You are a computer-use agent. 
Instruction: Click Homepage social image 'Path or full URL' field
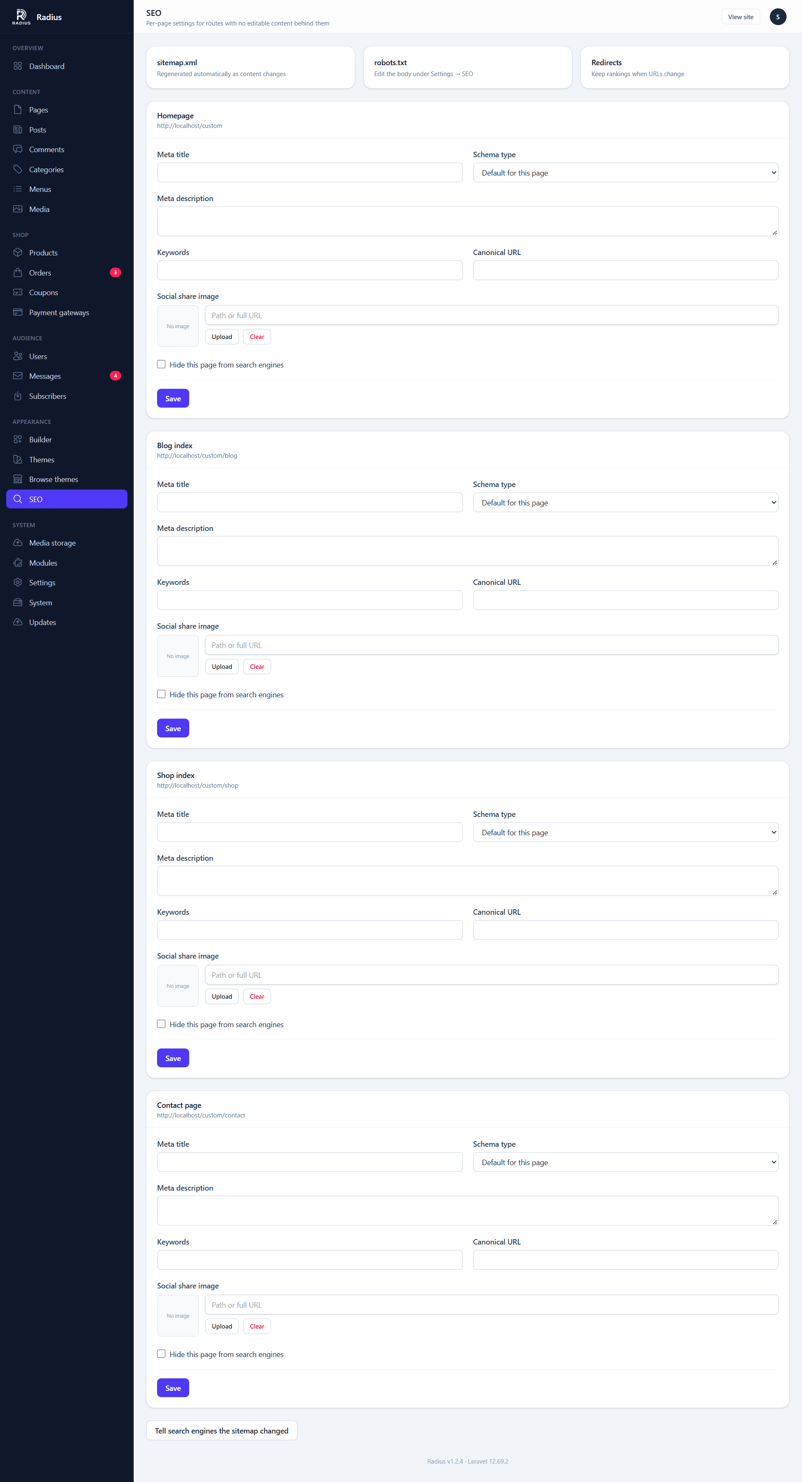(492, 315)
